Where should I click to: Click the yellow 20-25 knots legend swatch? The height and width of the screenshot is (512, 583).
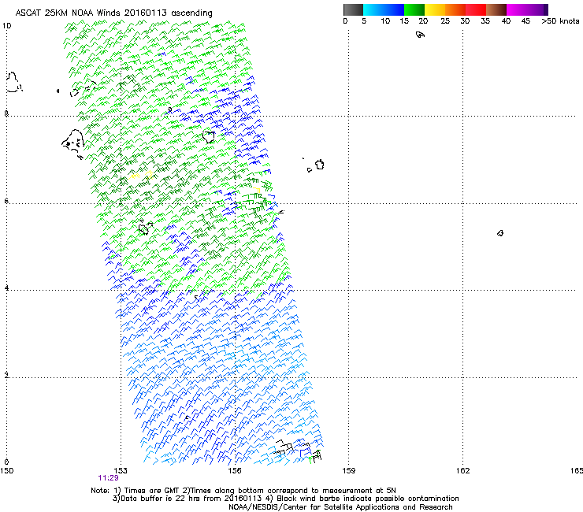point(435,9)
